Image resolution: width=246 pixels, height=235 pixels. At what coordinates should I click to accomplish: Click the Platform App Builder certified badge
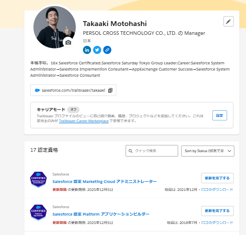tap(38, 213)
